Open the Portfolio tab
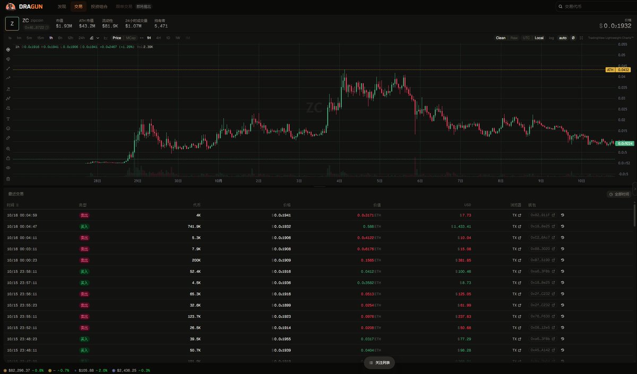 pos(99,7)
